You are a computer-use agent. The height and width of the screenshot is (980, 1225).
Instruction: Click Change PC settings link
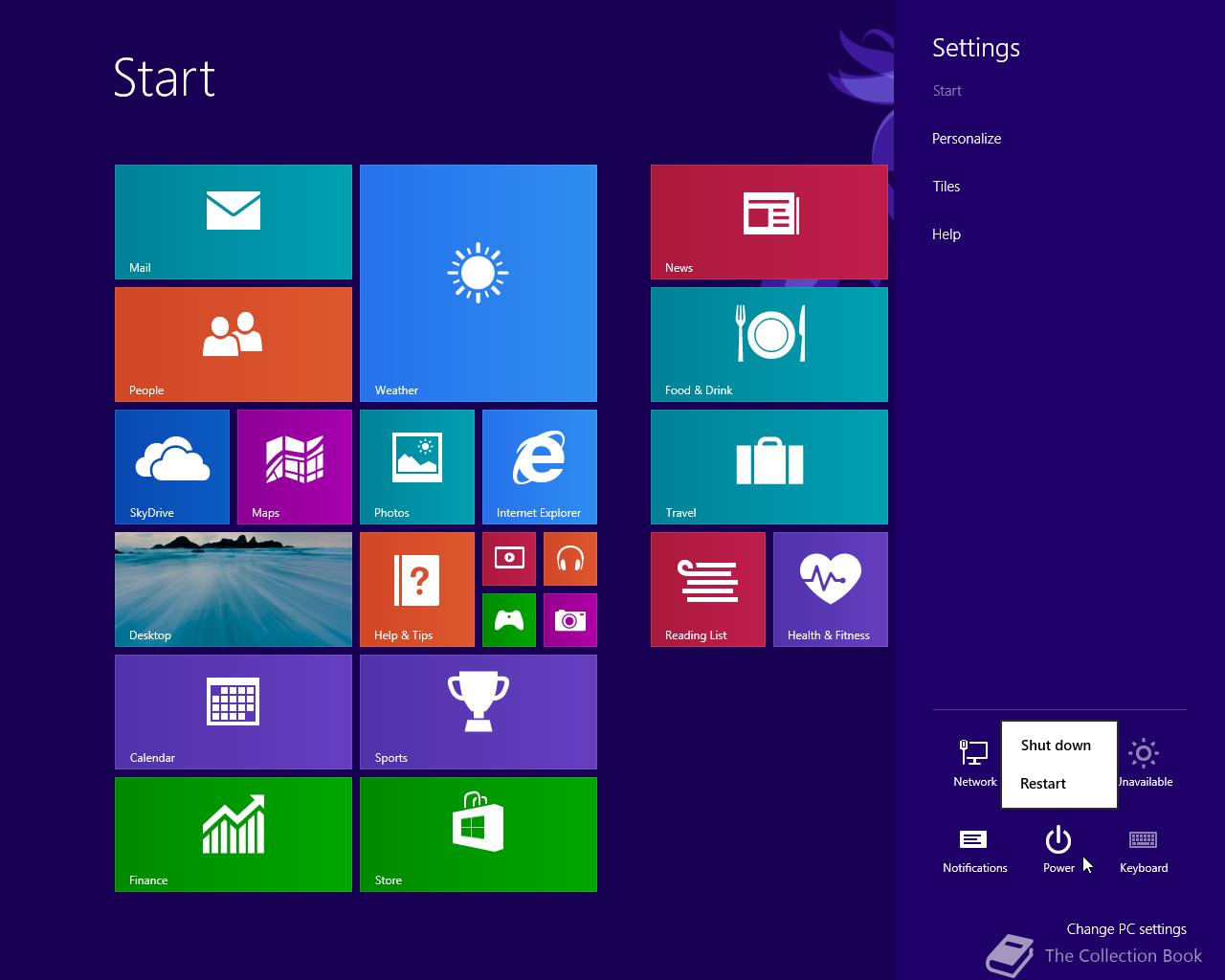(x=1126, y=929)
